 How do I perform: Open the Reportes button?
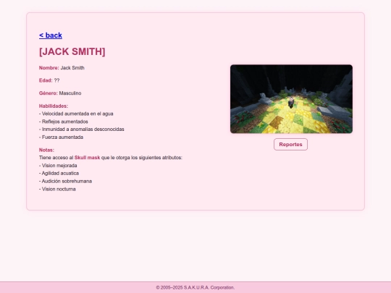click(290, 145)
